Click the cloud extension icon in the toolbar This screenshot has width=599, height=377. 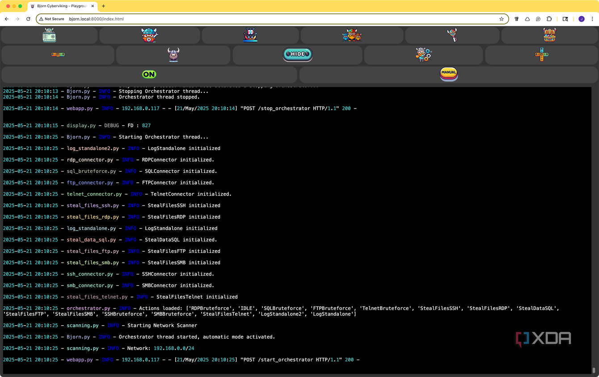(x=527, y=19)
